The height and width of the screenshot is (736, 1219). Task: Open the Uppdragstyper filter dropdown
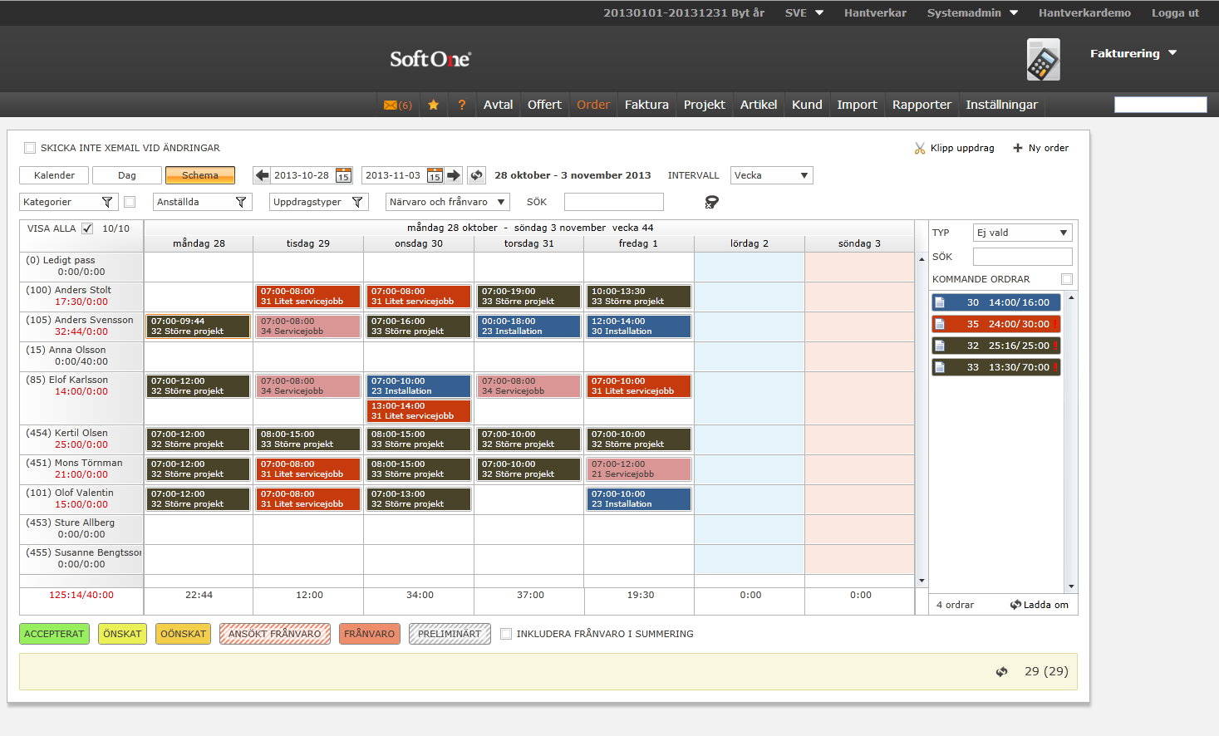(x=318, y=202)
